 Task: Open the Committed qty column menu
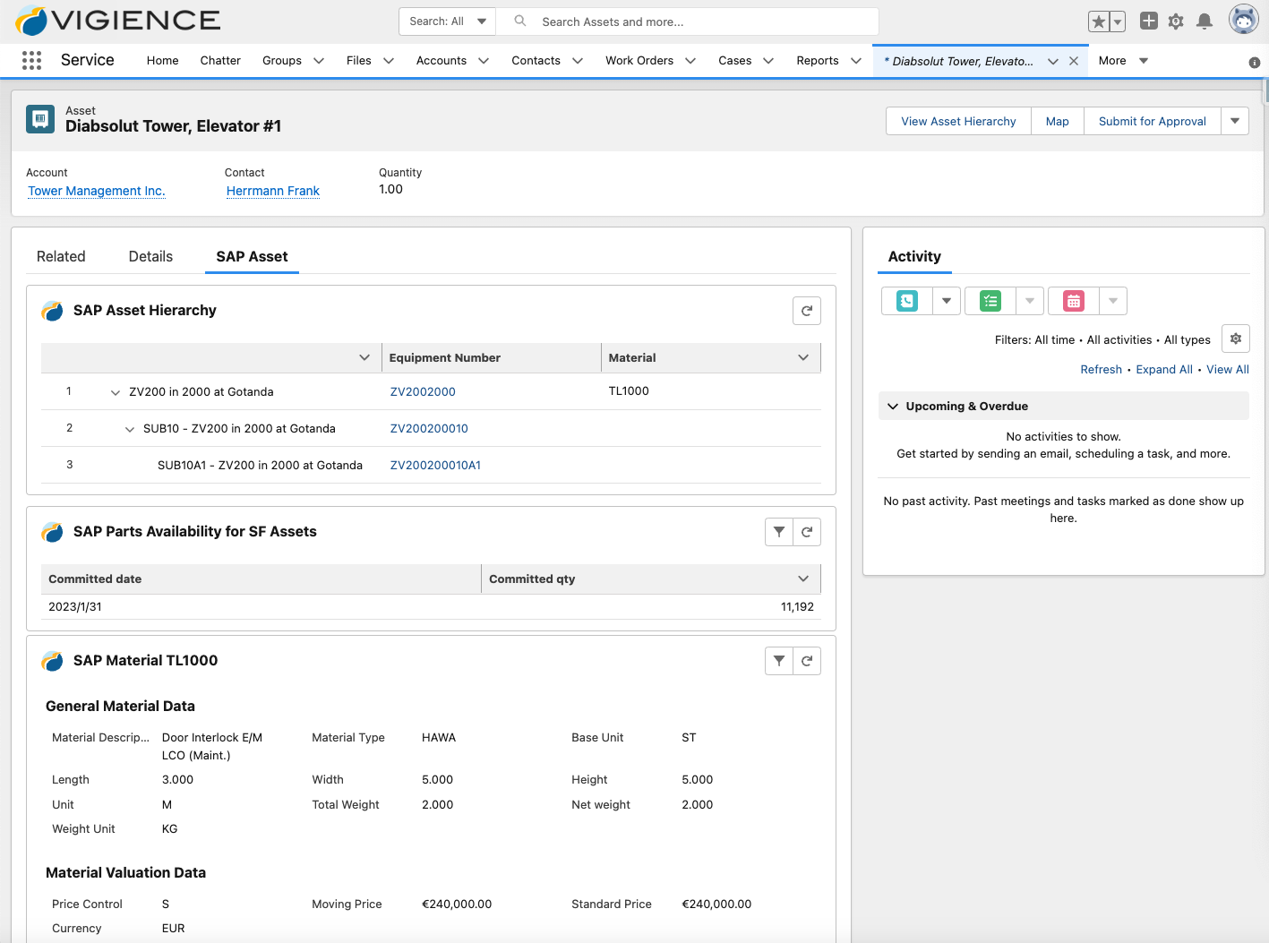pyautogui.click(x=803, y=579)
